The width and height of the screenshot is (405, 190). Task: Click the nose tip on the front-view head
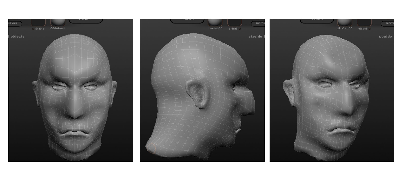click(75, 114)
